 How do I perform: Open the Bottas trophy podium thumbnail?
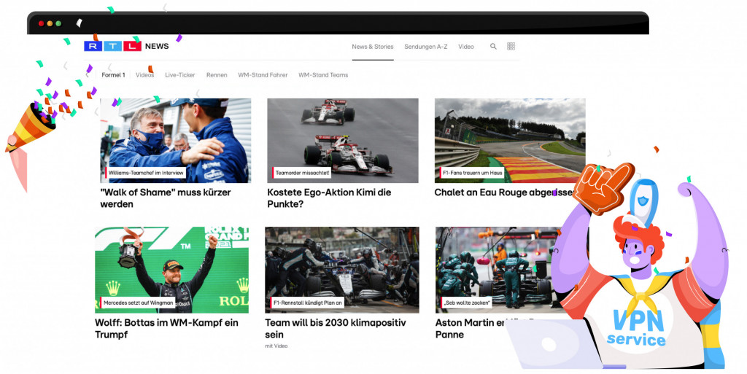171,268
